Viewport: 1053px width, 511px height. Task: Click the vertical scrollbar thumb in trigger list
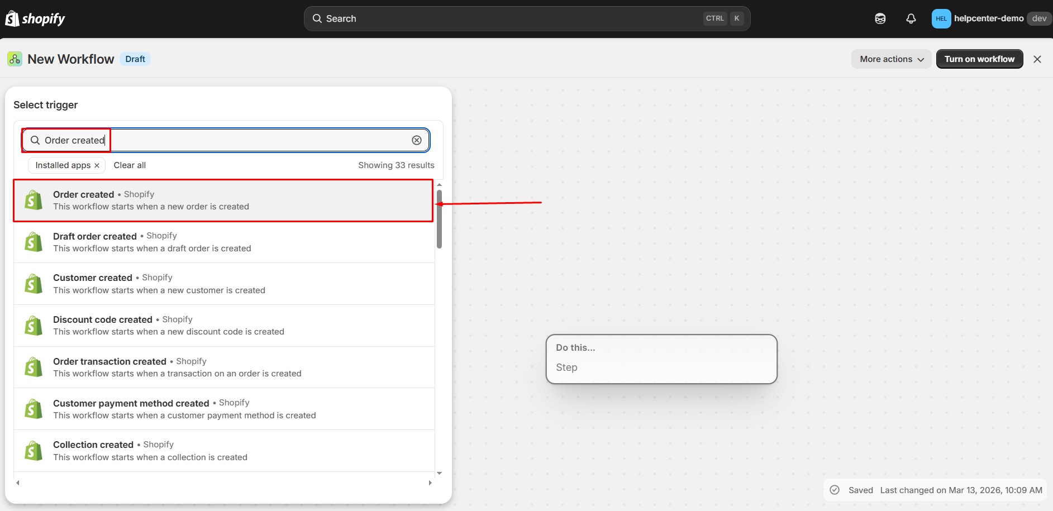click(x=439, y=219)
